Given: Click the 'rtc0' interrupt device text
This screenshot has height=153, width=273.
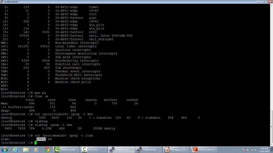Looking at the screenshot, I should (x=93, y=14).
